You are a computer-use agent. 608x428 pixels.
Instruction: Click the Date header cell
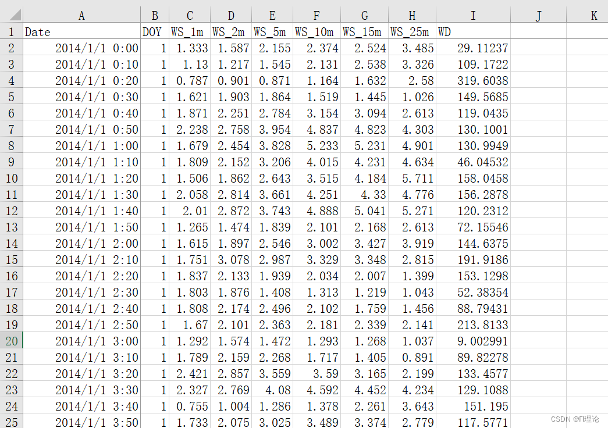(81, 32)
